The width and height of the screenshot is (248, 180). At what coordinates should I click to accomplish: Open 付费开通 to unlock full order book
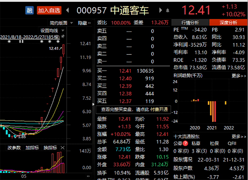pyautogui.click(x=159, y=110)
